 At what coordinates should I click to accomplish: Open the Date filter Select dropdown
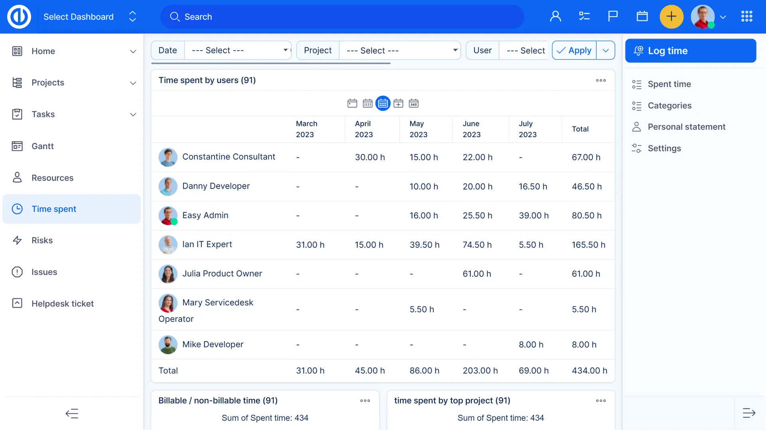pos(238,51)
